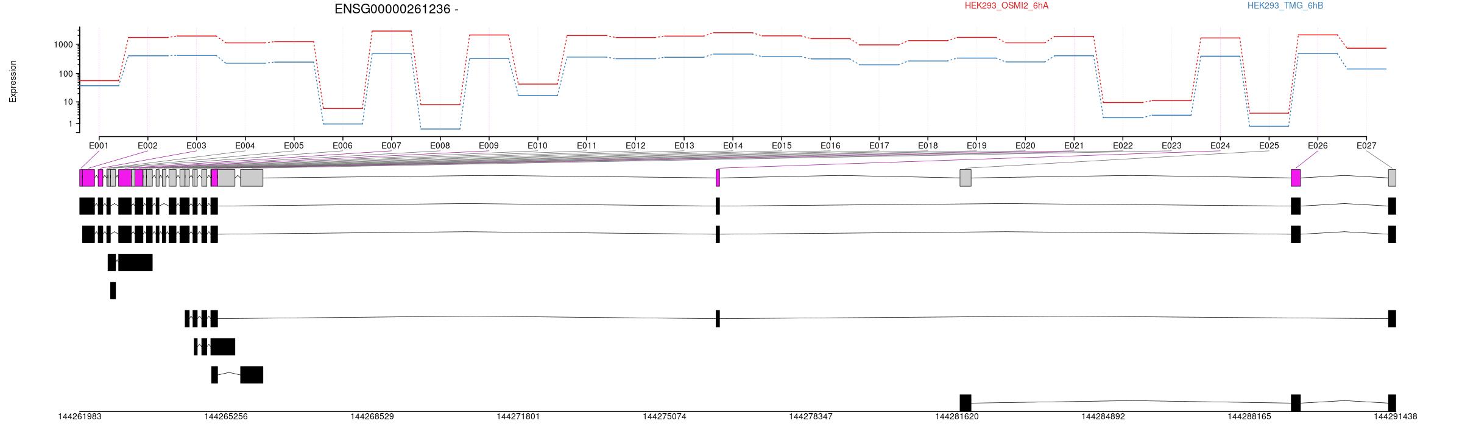This screenshot has width=1462, height=426.
Task: Click exon label E006
Action: click(342, 146)
